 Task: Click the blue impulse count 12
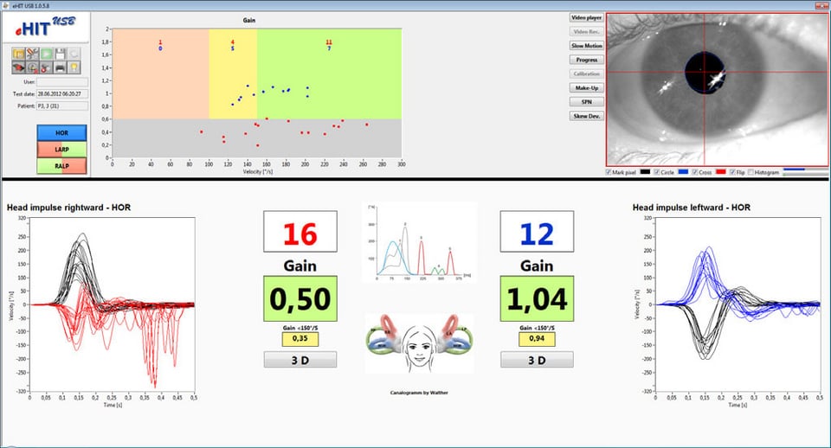tap(537, 234)
